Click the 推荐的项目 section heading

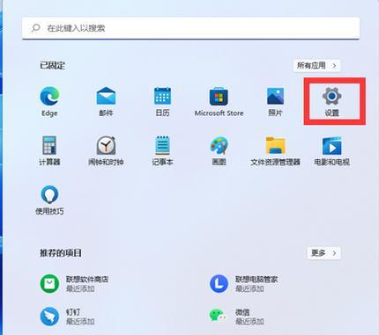point(61,253)
